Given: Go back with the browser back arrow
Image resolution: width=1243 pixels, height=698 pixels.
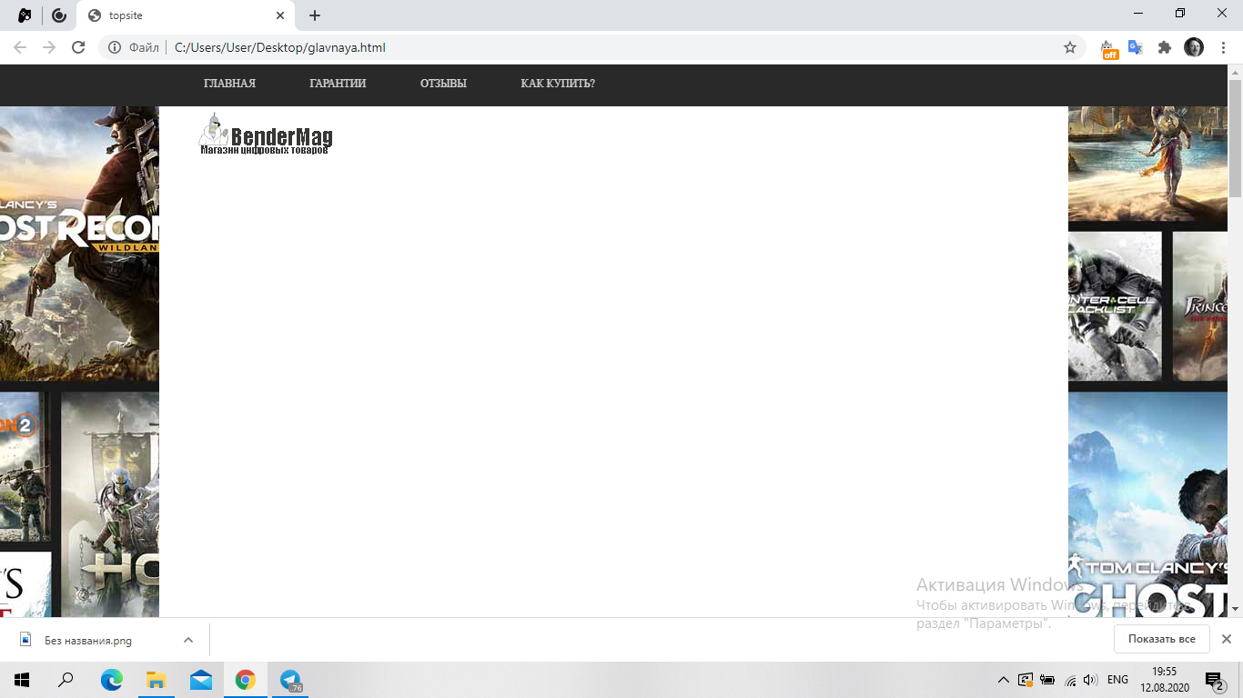Looking at the screenshot, I should pyautogui.click(x=20, y=47).
